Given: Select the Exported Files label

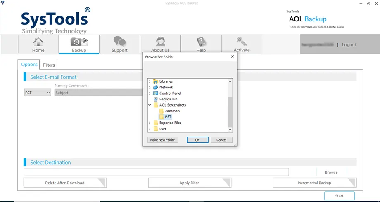Looking at the screenshot, I should tap(170, 123).
